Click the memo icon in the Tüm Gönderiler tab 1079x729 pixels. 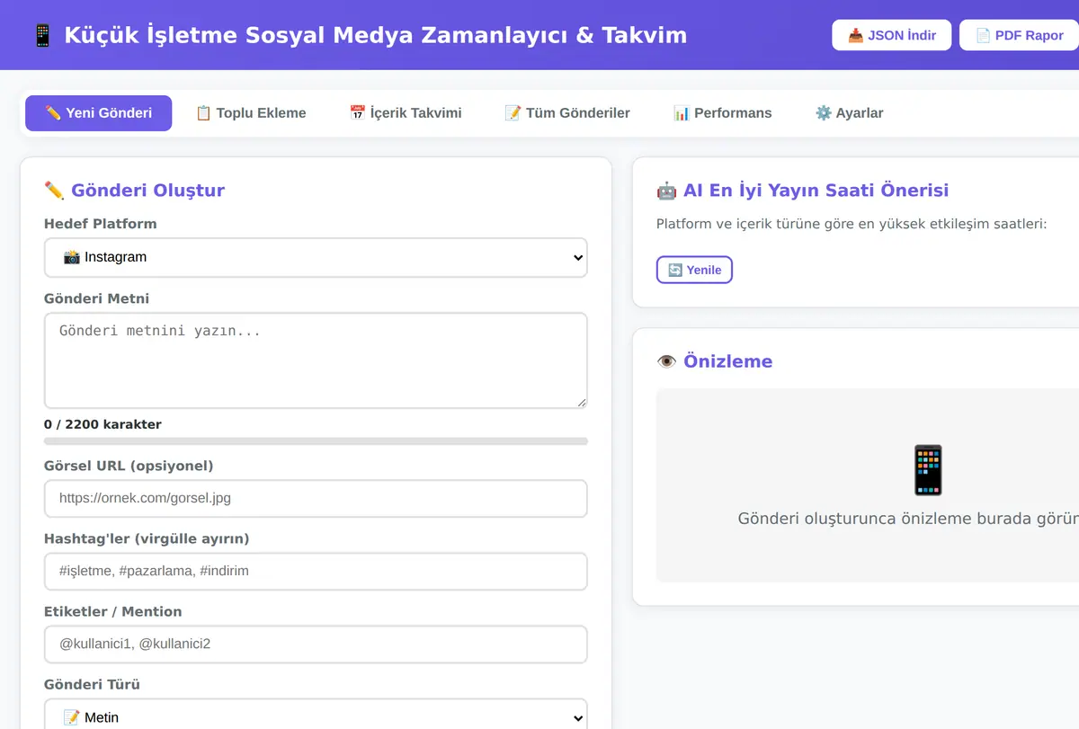pyautogui.click(x=513, y=113)
